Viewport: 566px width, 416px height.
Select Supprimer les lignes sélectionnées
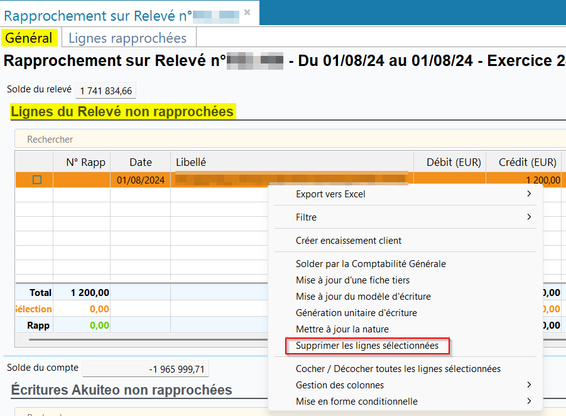(367, 346)
